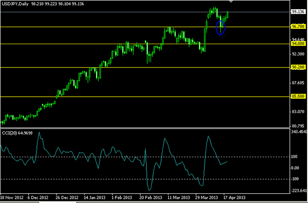The width and height of the screenshot is (308, 203).
Task: Click the USDJPY,Daily chart title
Action: (15, 4)
